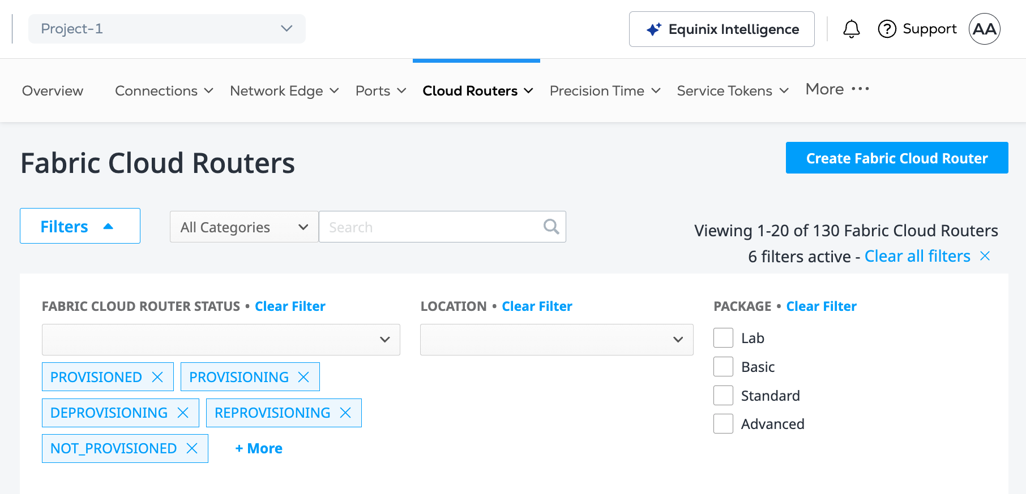Open Equinix Intelligence
The width and height of the screenshot is (1026, 494).
tap(722, 29)
